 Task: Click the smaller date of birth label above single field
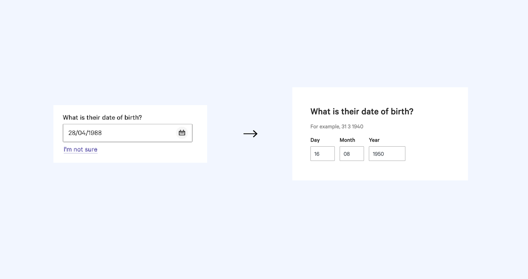[102, 117]
